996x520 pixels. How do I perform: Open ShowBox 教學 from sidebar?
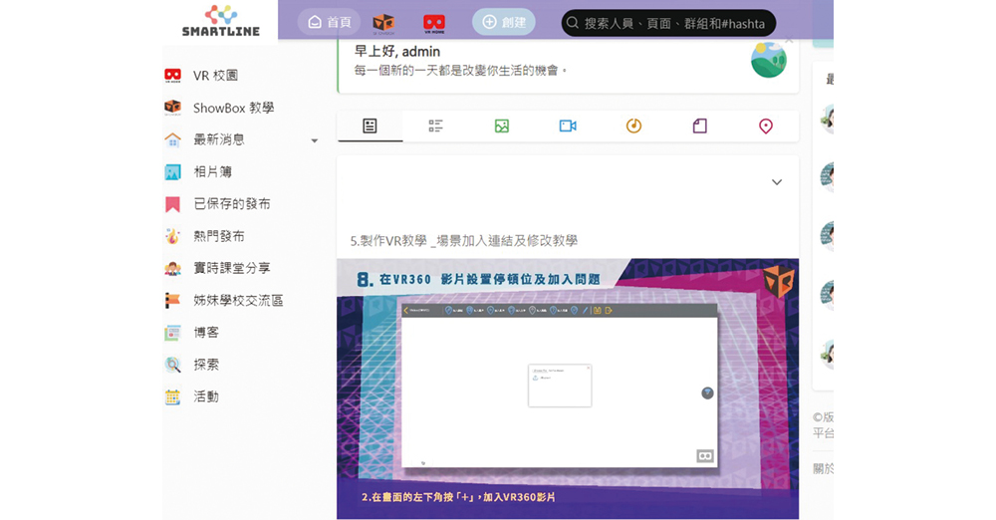233,108
